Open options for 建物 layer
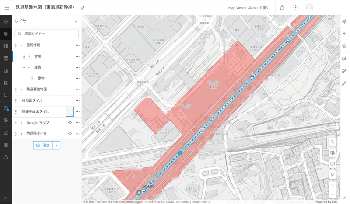This screenshot has width=350, height=204. coord(77,78)
